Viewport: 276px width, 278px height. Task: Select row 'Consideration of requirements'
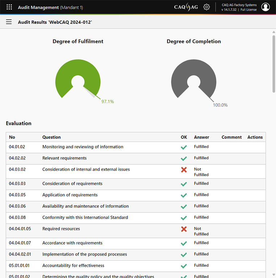pyautogui.click(x=72, y=184)
